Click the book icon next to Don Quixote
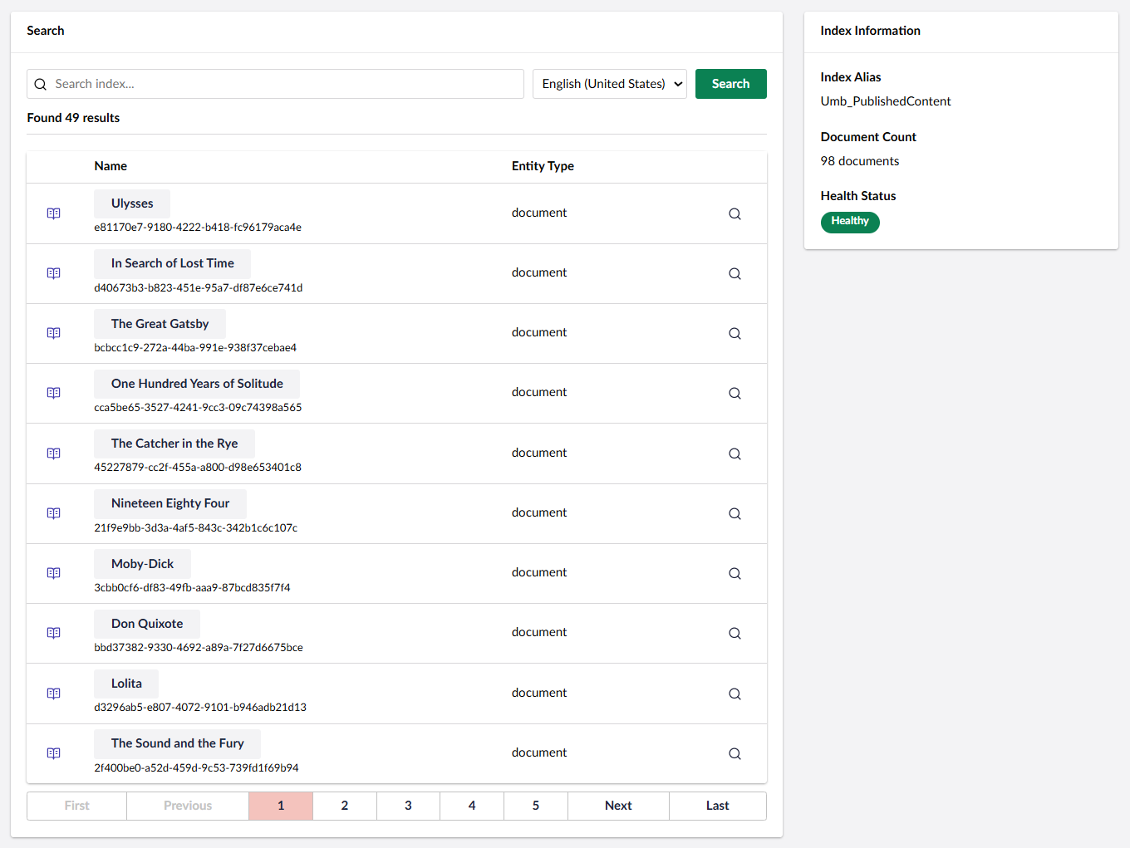 [53, 633]
